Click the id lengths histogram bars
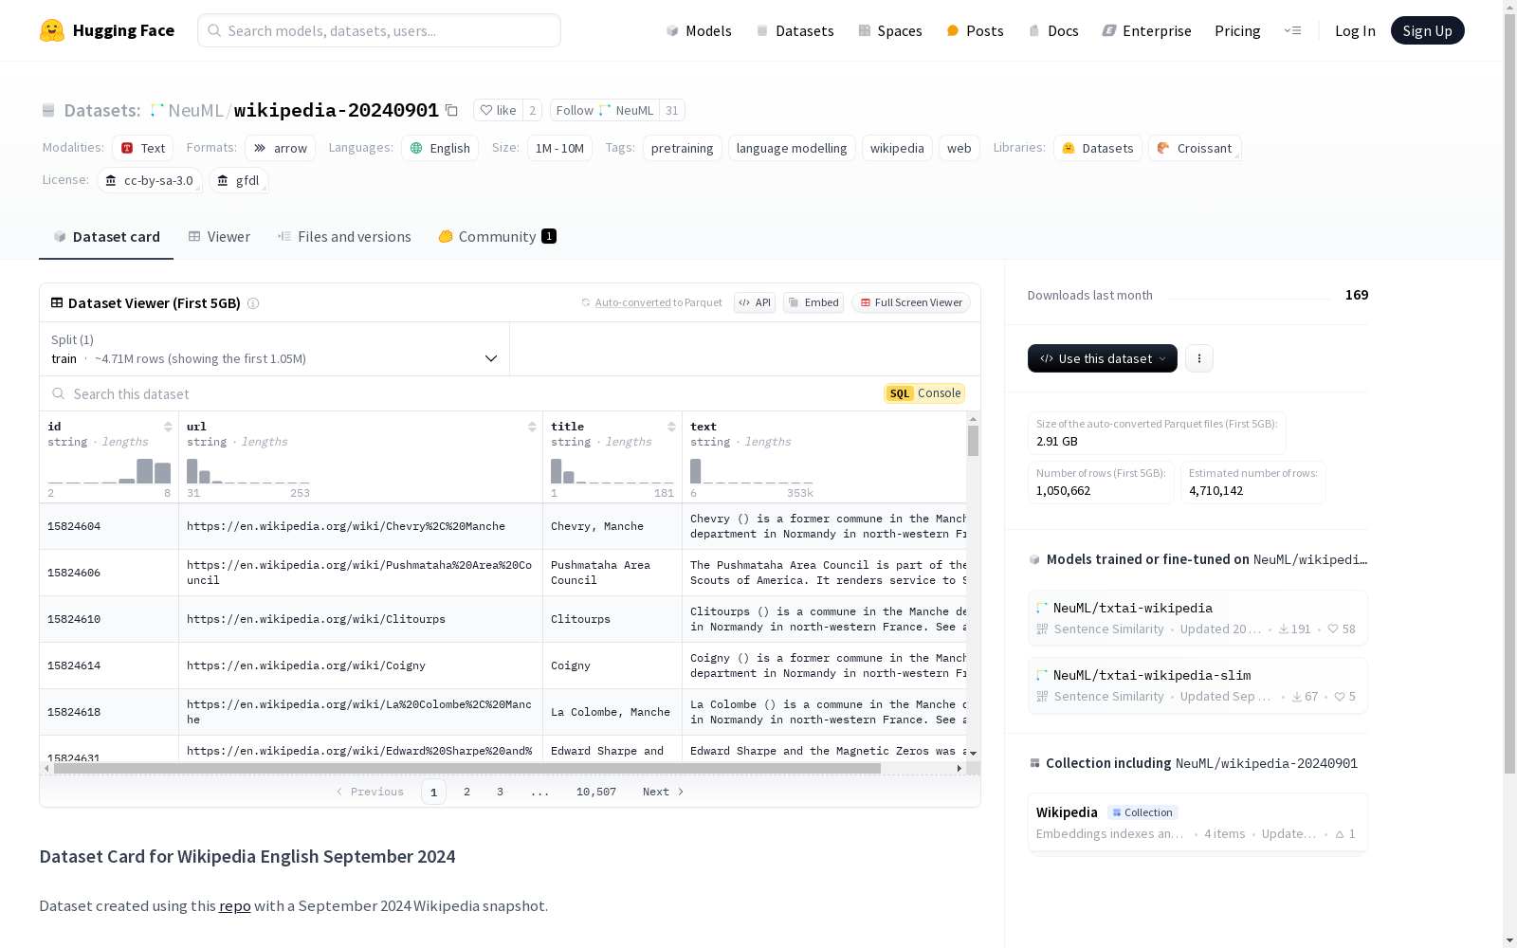 pos(109,471)
